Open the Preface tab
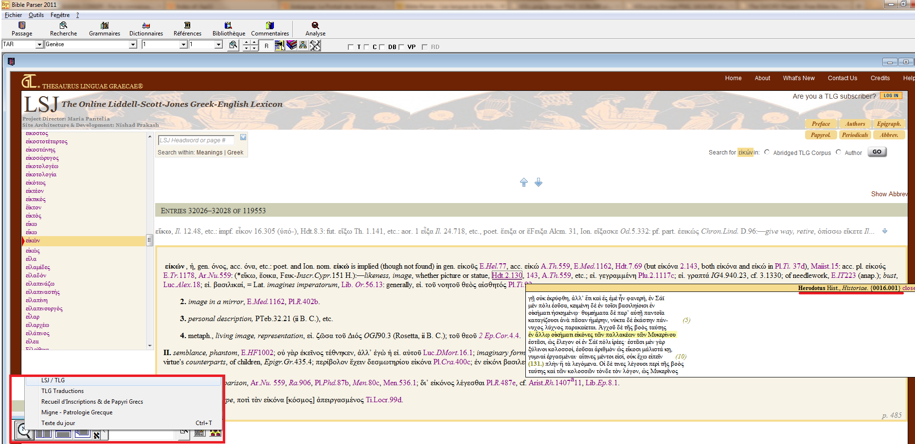This screenshot has height=444, width=915. [x=821, y=124]
